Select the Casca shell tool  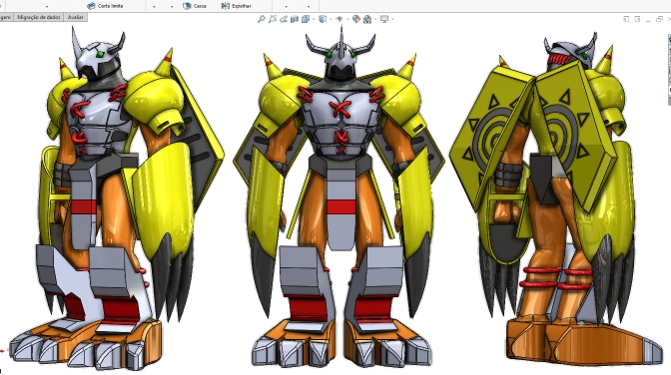coord(195,6)
